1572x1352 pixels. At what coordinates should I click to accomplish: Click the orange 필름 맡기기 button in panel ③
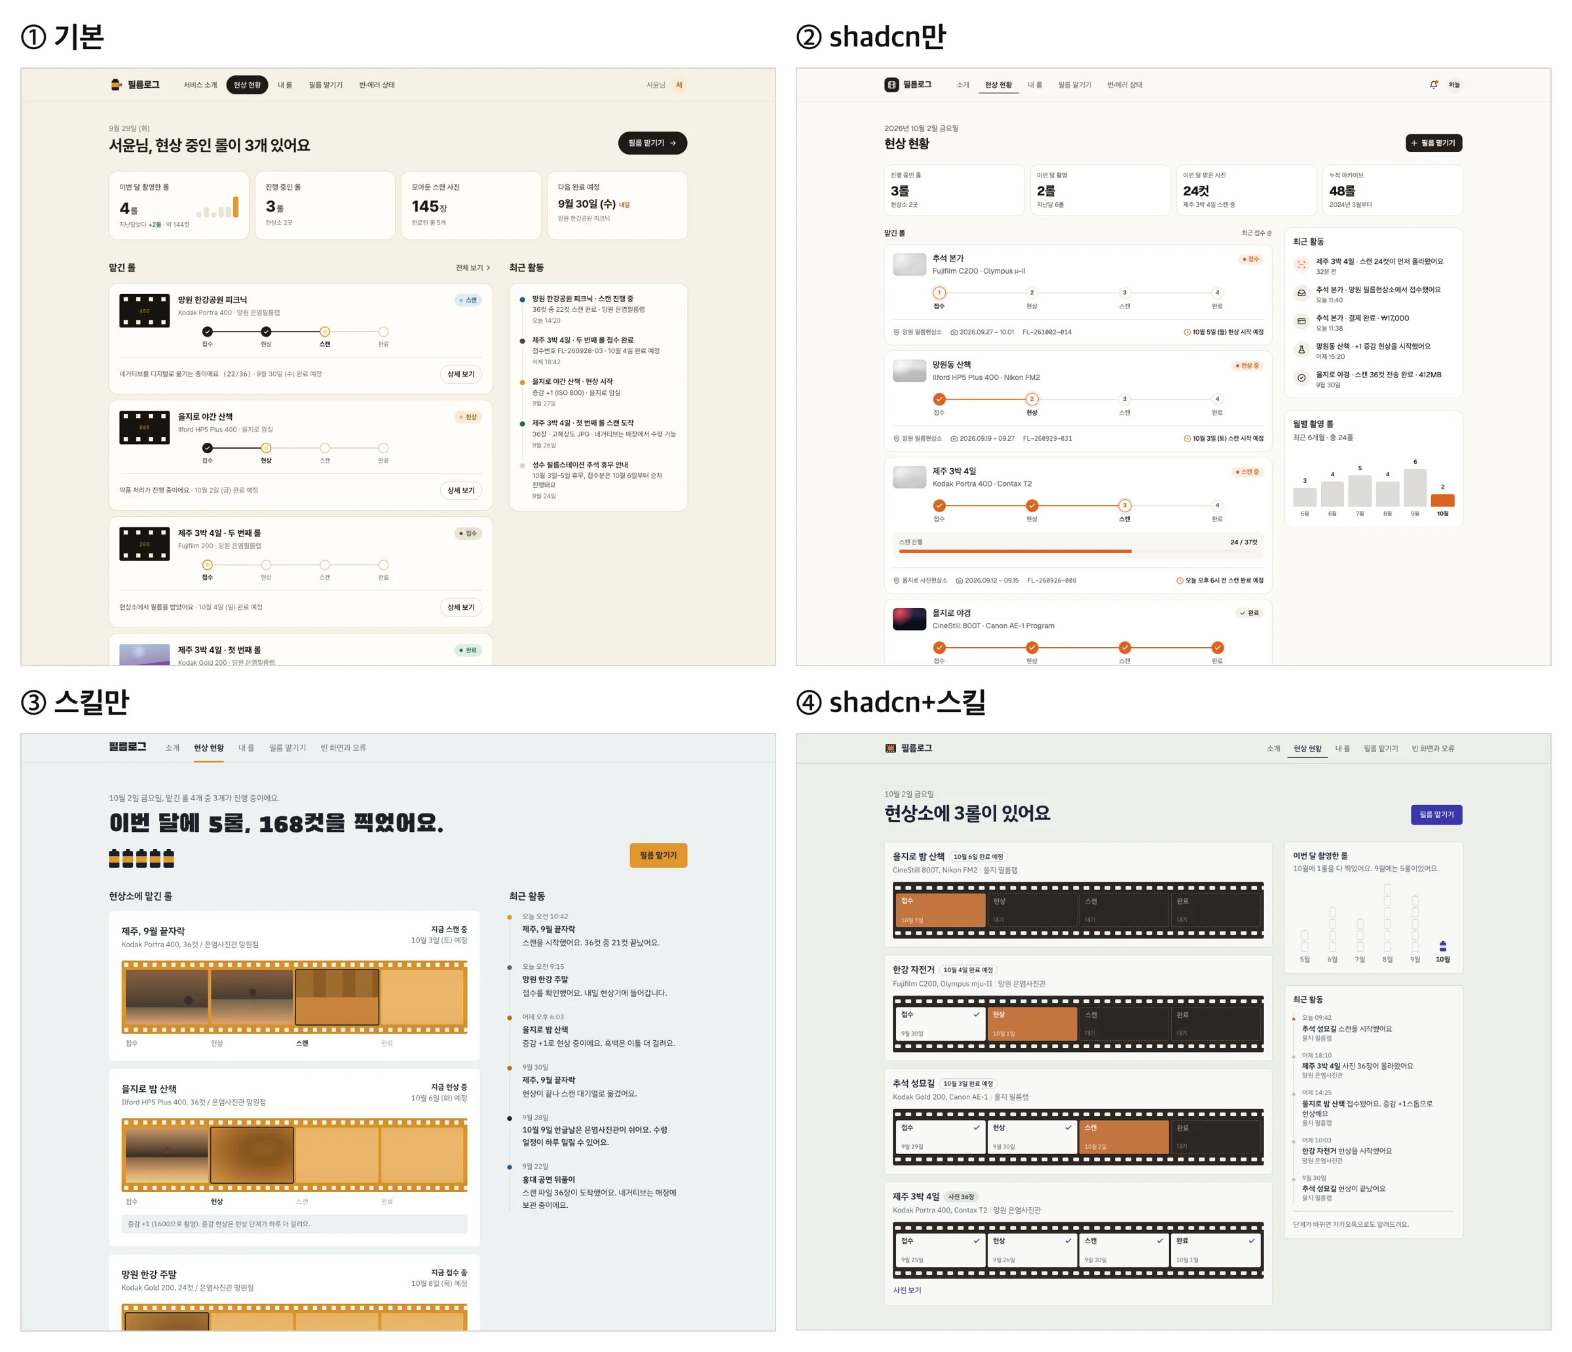[658, 856]
